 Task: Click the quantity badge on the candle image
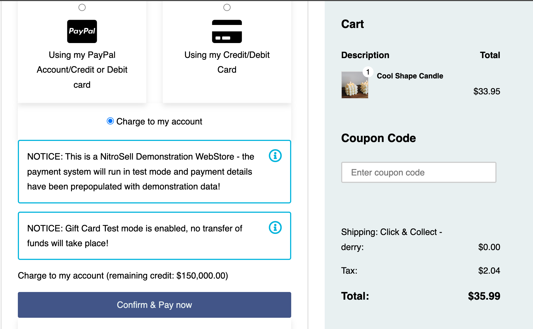(368, 72)
